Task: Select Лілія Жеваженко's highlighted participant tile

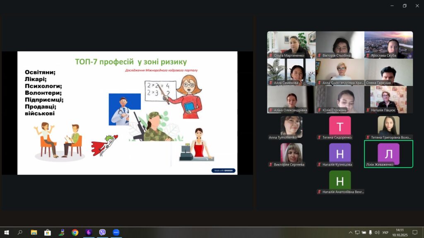Action: (388, 154)
